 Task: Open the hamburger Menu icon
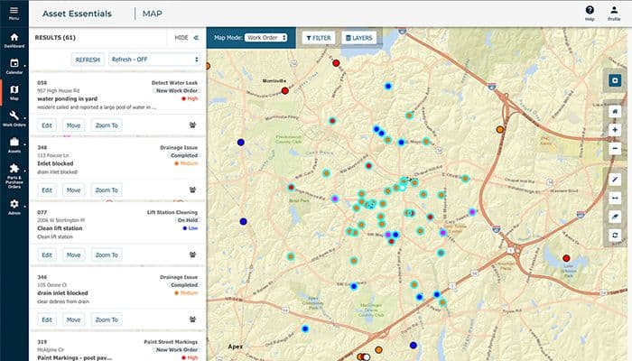pyautogui.click(x=14, y=12)
